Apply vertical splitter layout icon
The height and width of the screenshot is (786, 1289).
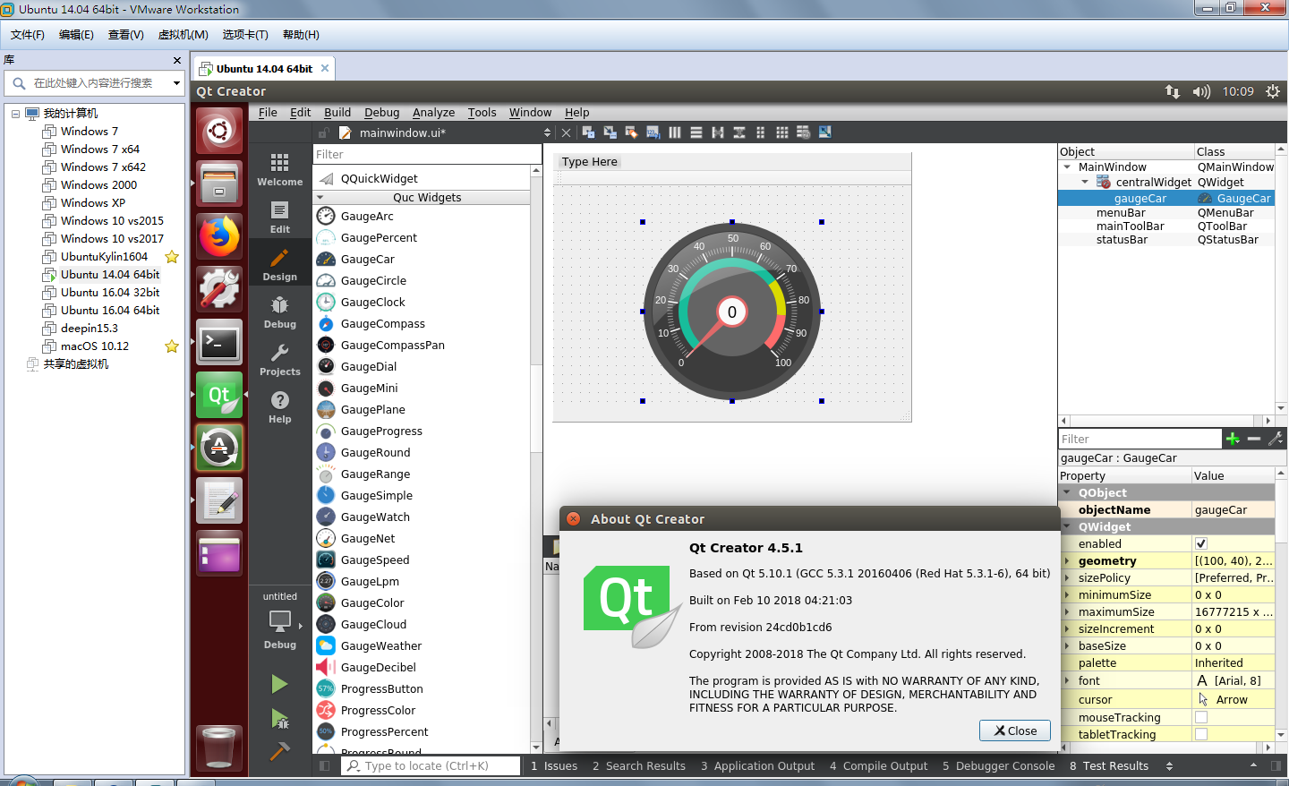738,132
